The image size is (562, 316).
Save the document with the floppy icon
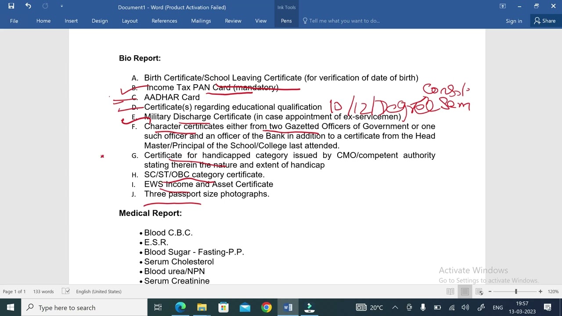click(x=11, y=6)
